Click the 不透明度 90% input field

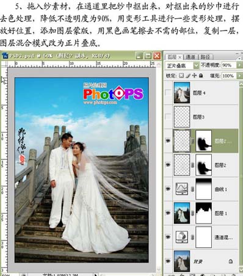point(229,65)
